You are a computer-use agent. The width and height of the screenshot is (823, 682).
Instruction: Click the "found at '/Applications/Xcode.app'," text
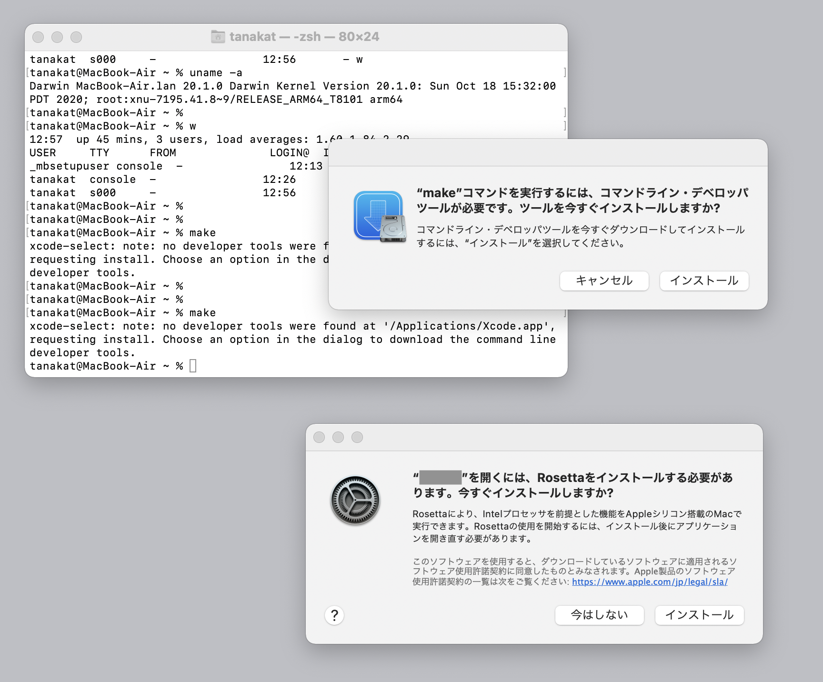click(x=439, y=326)
